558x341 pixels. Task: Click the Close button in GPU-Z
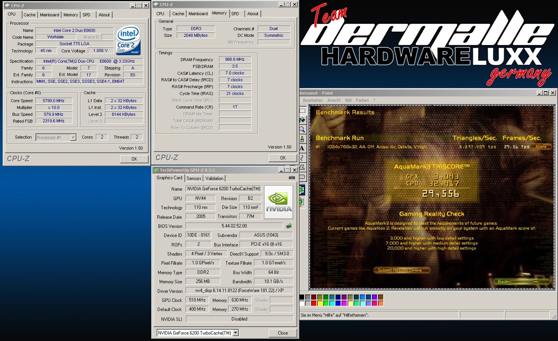283,333
